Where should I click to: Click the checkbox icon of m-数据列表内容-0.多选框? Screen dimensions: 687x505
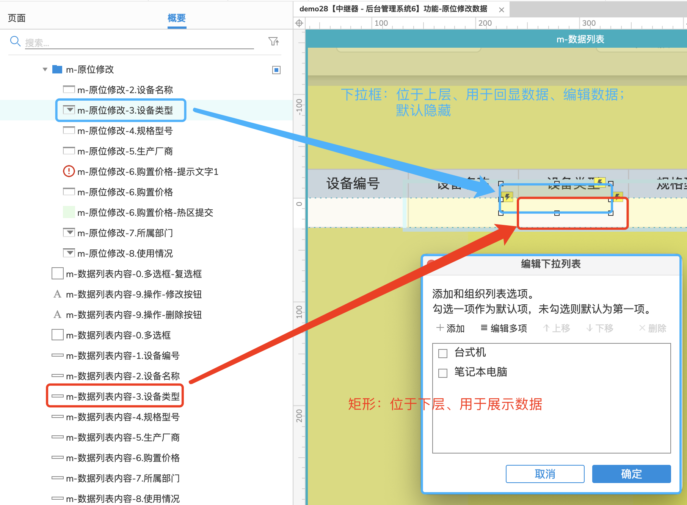(57, 335)
